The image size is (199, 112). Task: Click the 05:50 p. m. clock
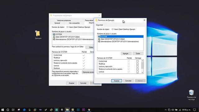coord(187,110)
